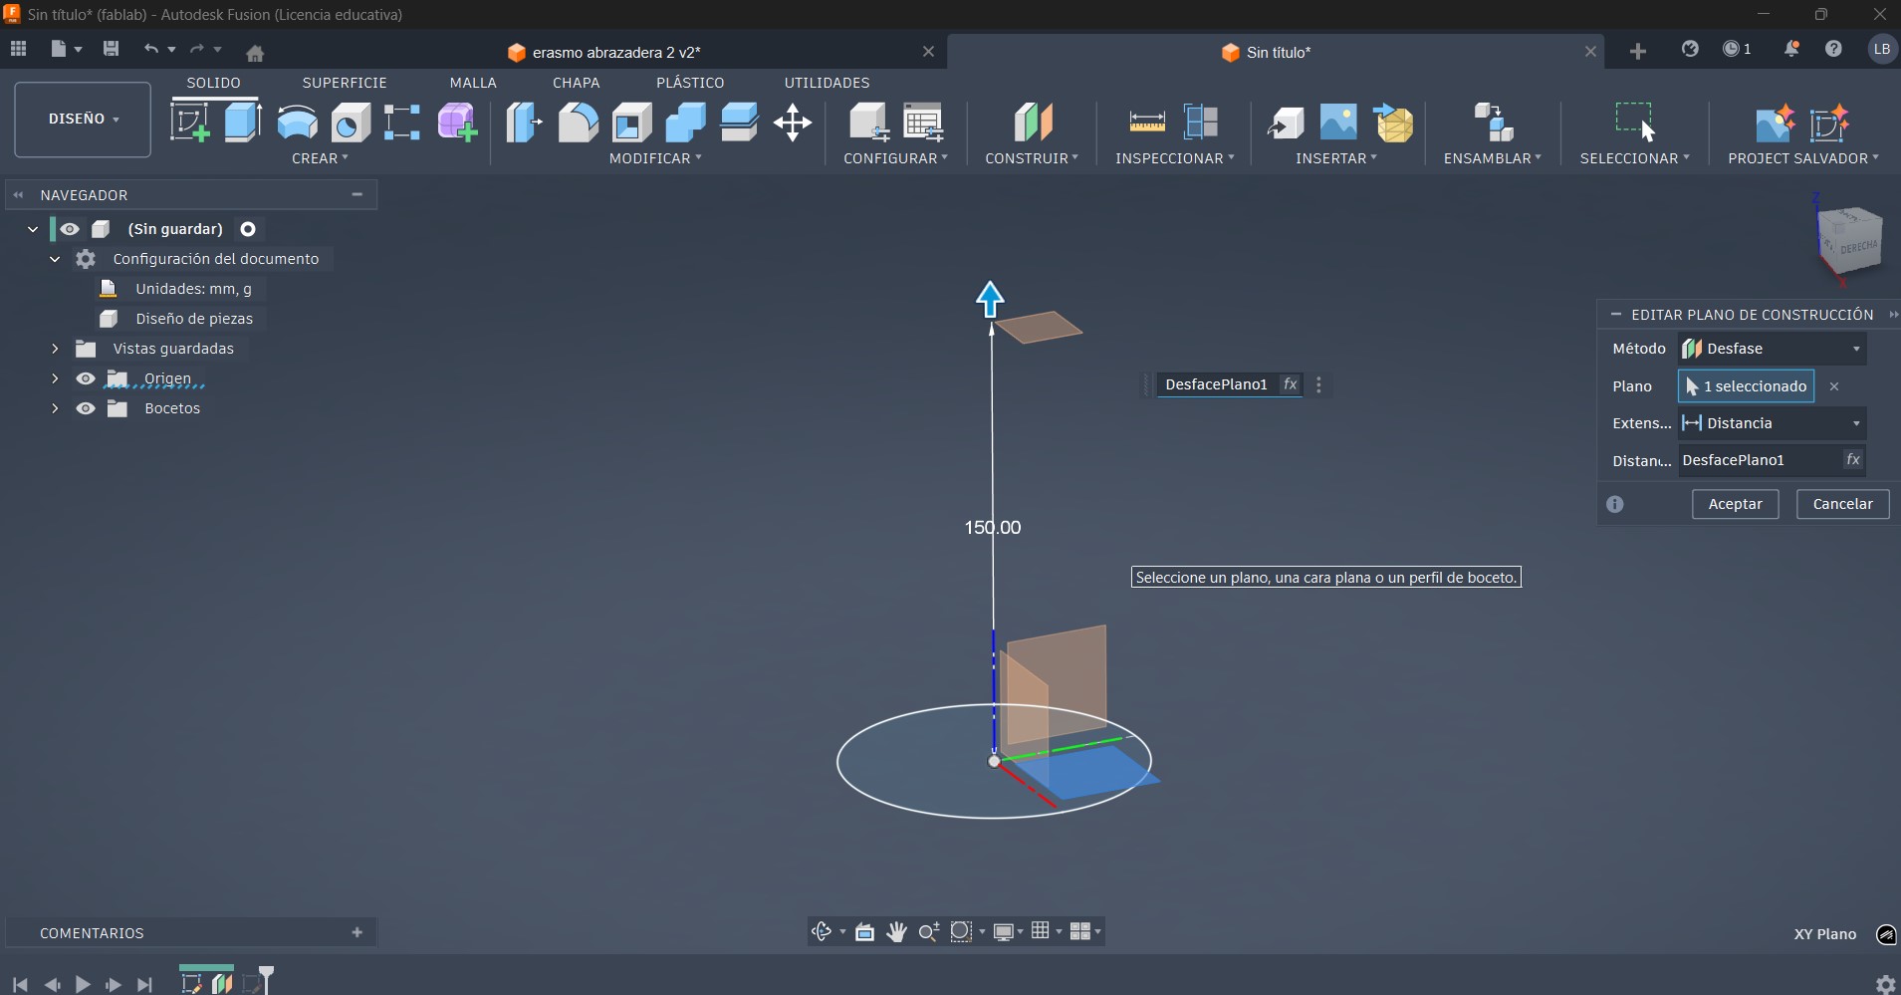This screenshot has height=995, width=1901.
Task: Click the Create Form purple box icon
Action: click(x=457, y=123)
